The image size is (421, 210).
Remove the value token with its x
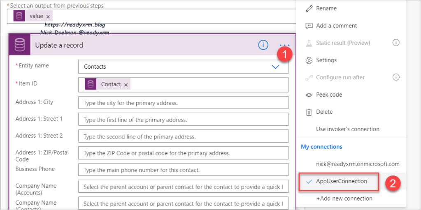click(x=48, y=16)
